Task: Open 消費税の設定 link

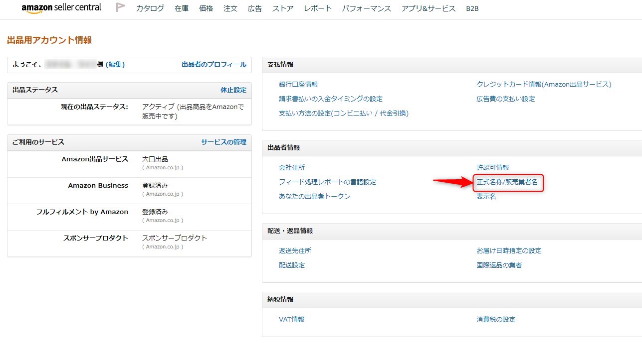Action: [496, 319]
